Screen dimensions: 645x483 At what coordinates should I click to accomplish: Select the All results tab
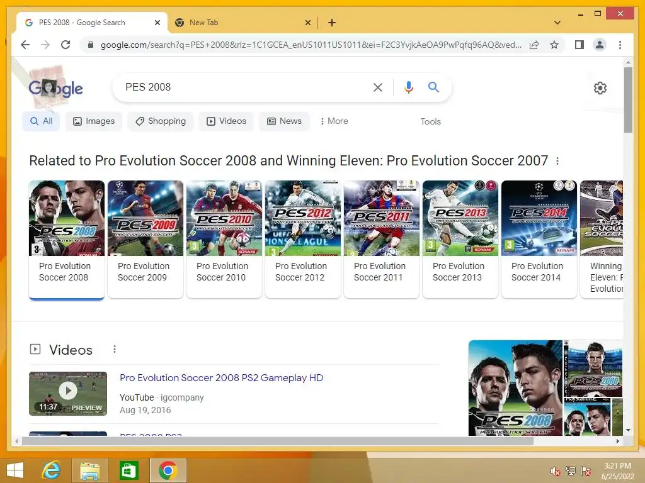pyautogui.click(x=41, y=121)
